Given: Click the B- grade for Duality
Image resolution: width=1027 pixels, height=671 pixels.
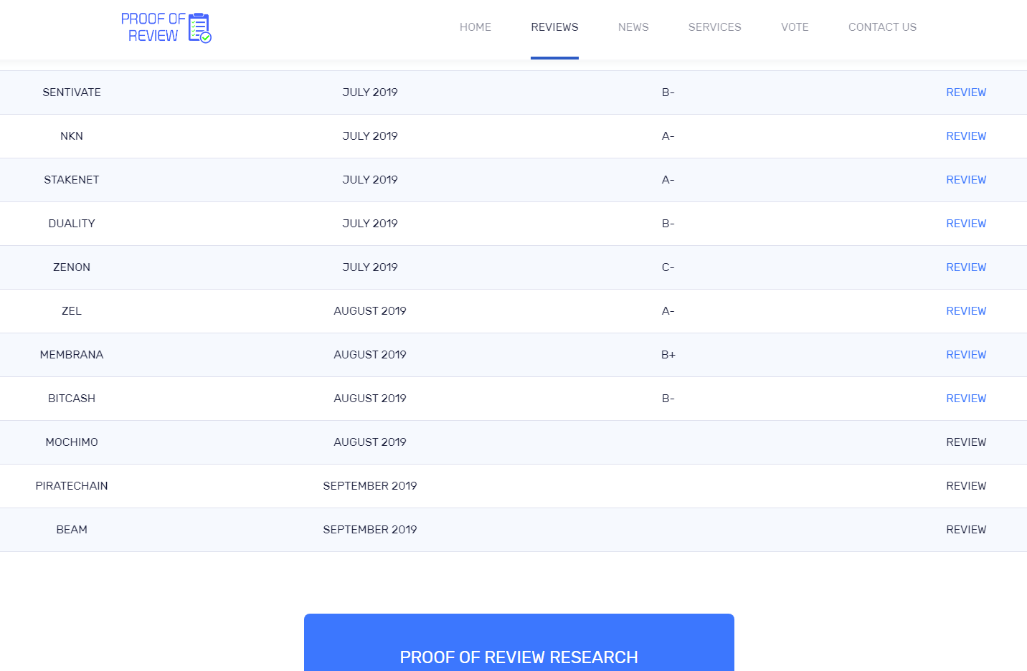Looking at the screenshot, I should click(x=668, y=224).
